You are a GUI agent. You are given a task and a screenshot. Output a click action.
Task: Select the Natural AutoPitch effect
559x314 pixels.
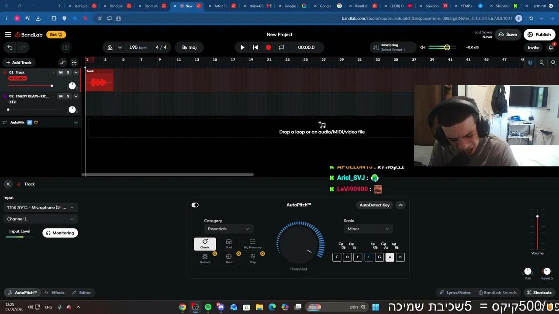[205, 259]
